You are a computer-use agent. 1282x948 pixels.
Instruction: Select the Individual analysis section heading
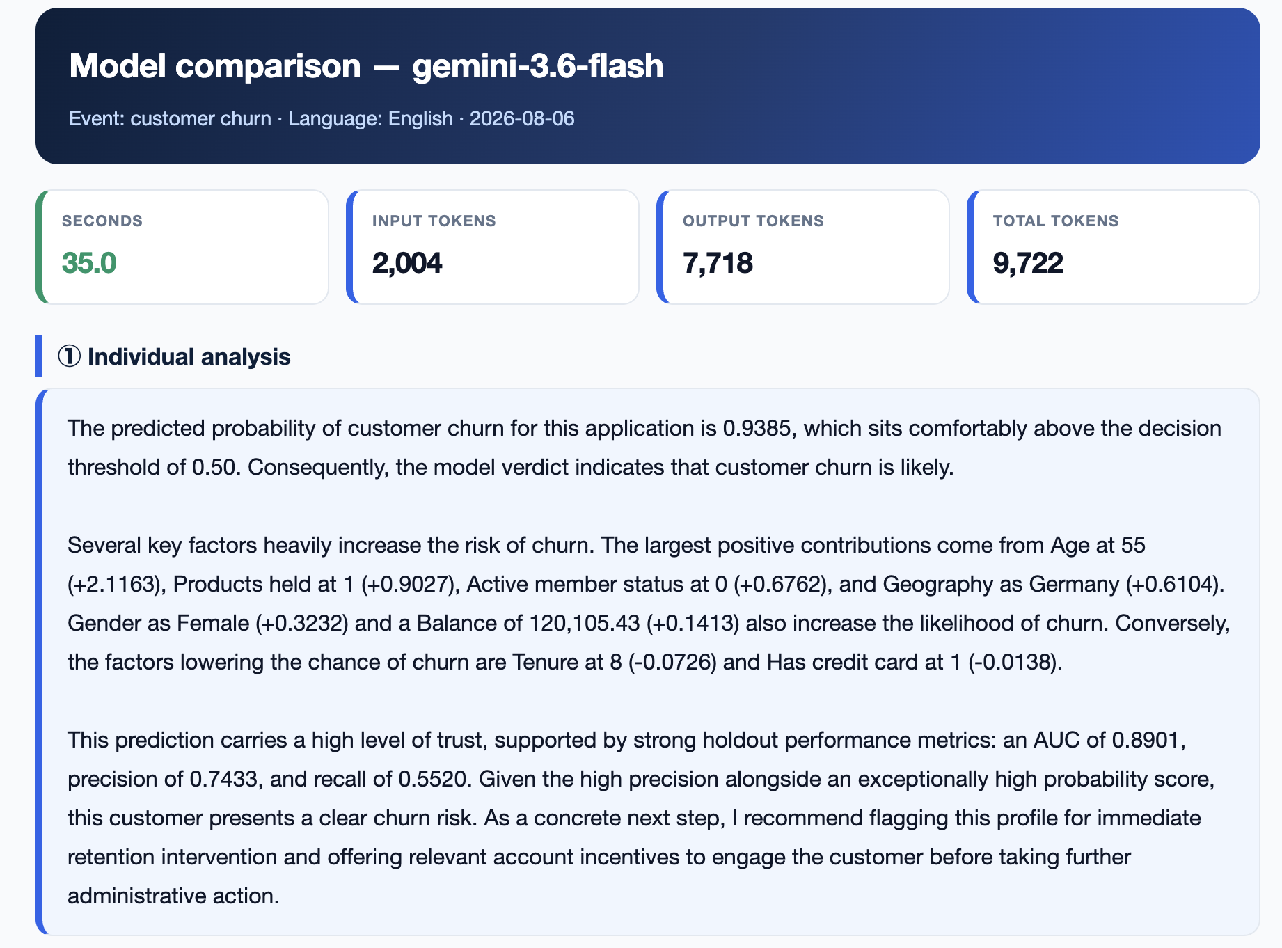pyautogui.click(x=174, y=356)
